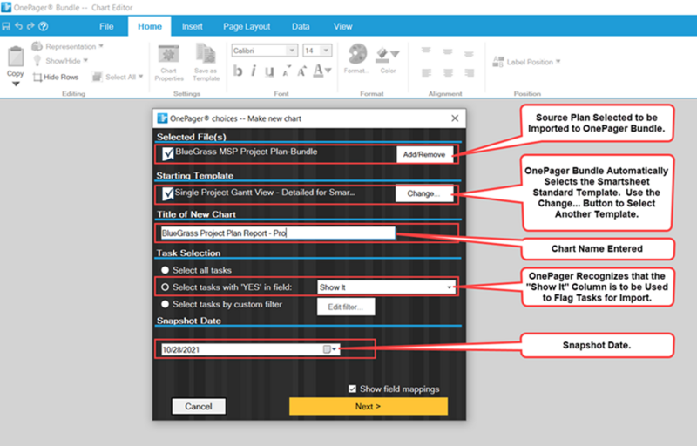
Task: Click the Save as Template icon
Action: (206, 63)
